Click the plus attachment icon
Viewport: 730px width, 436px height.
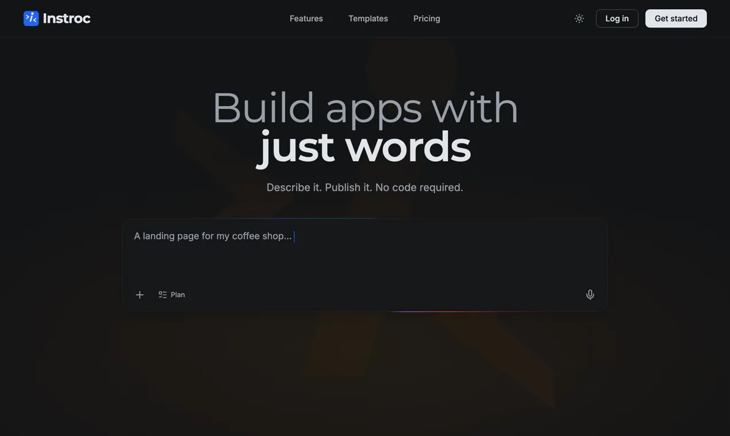(140, 295)
